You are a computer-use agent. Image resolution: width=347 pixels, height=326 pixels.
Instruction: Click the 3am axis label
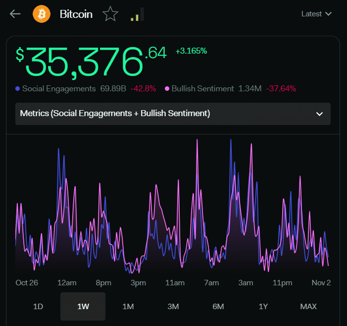pos(246,283)
